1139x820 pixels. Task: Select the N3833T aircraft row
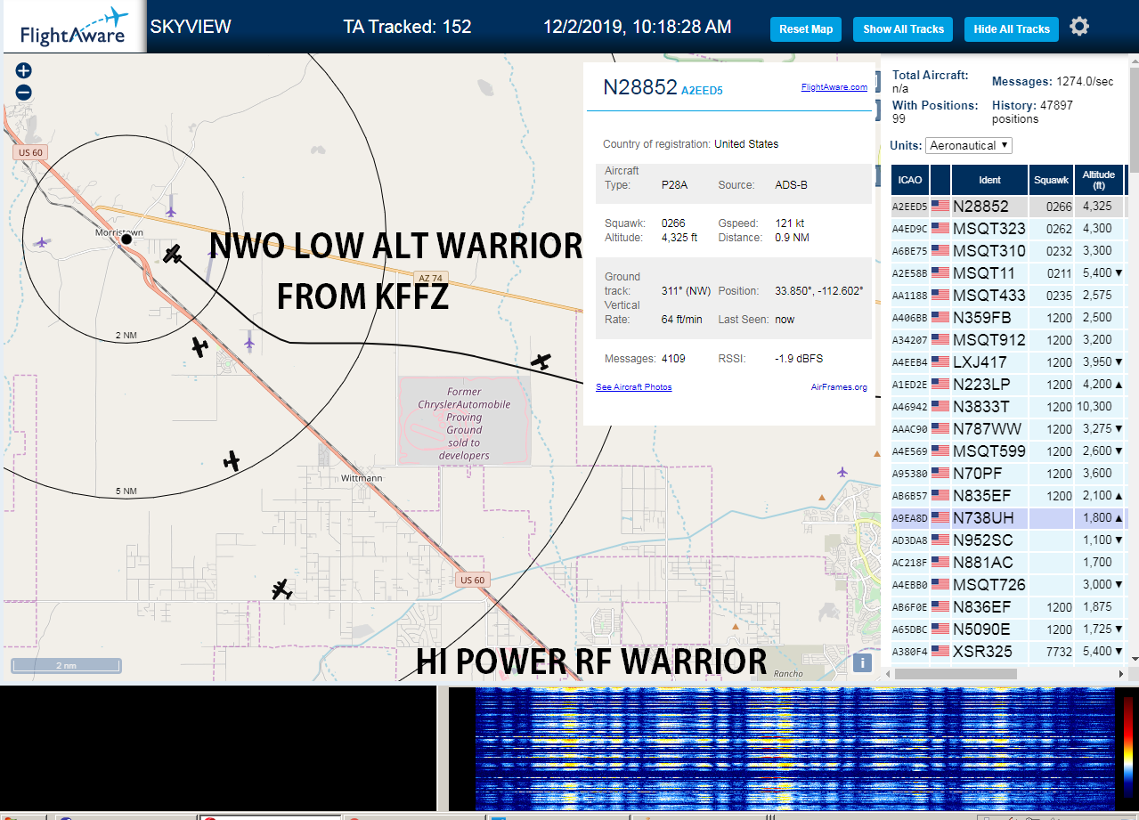(x=1008, y=407)
